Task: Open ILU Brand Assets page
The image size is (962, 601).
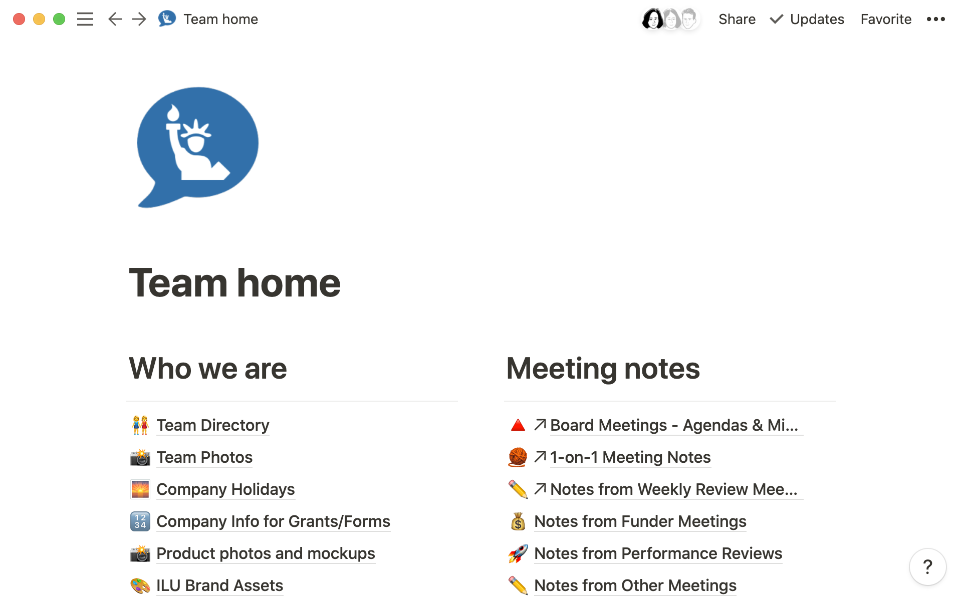Action: (x=219, y=585)
